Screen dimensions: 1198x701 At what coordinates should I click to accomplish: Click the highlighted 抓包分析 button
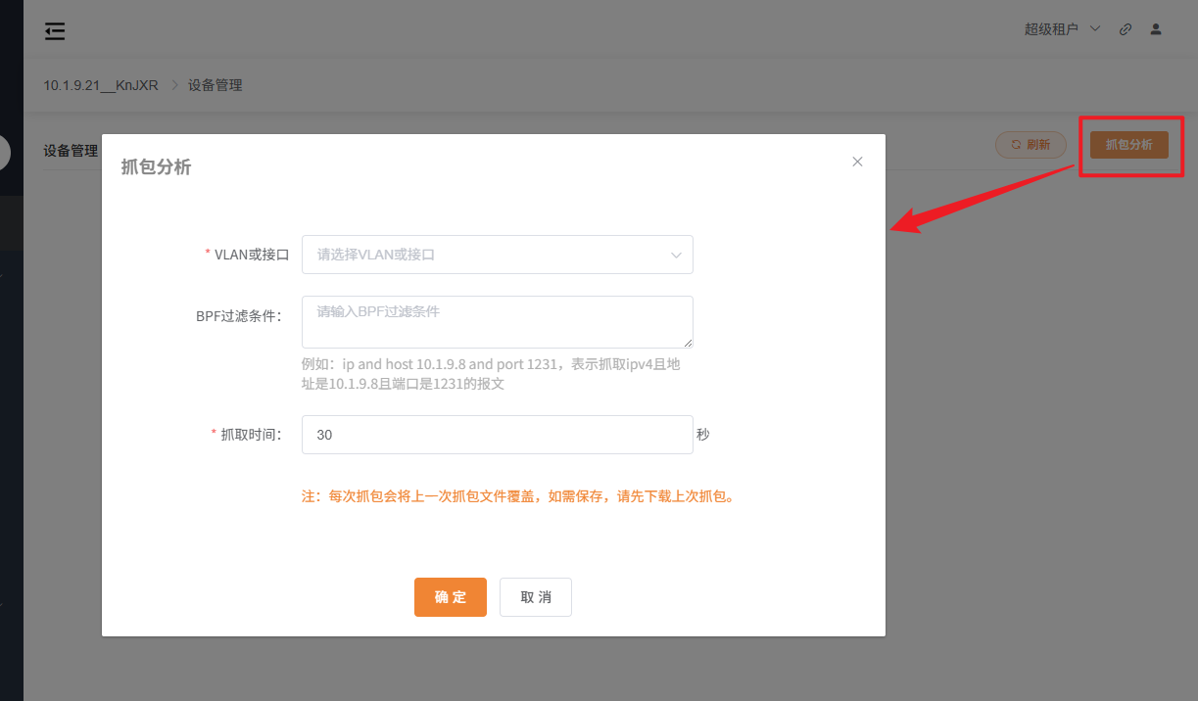tap(1130, 144)
